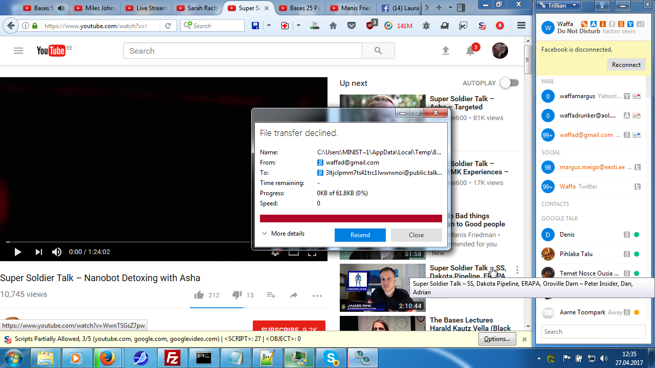Click the thumbs down dislike icon

pyautogui.click(x=237, y=295)
